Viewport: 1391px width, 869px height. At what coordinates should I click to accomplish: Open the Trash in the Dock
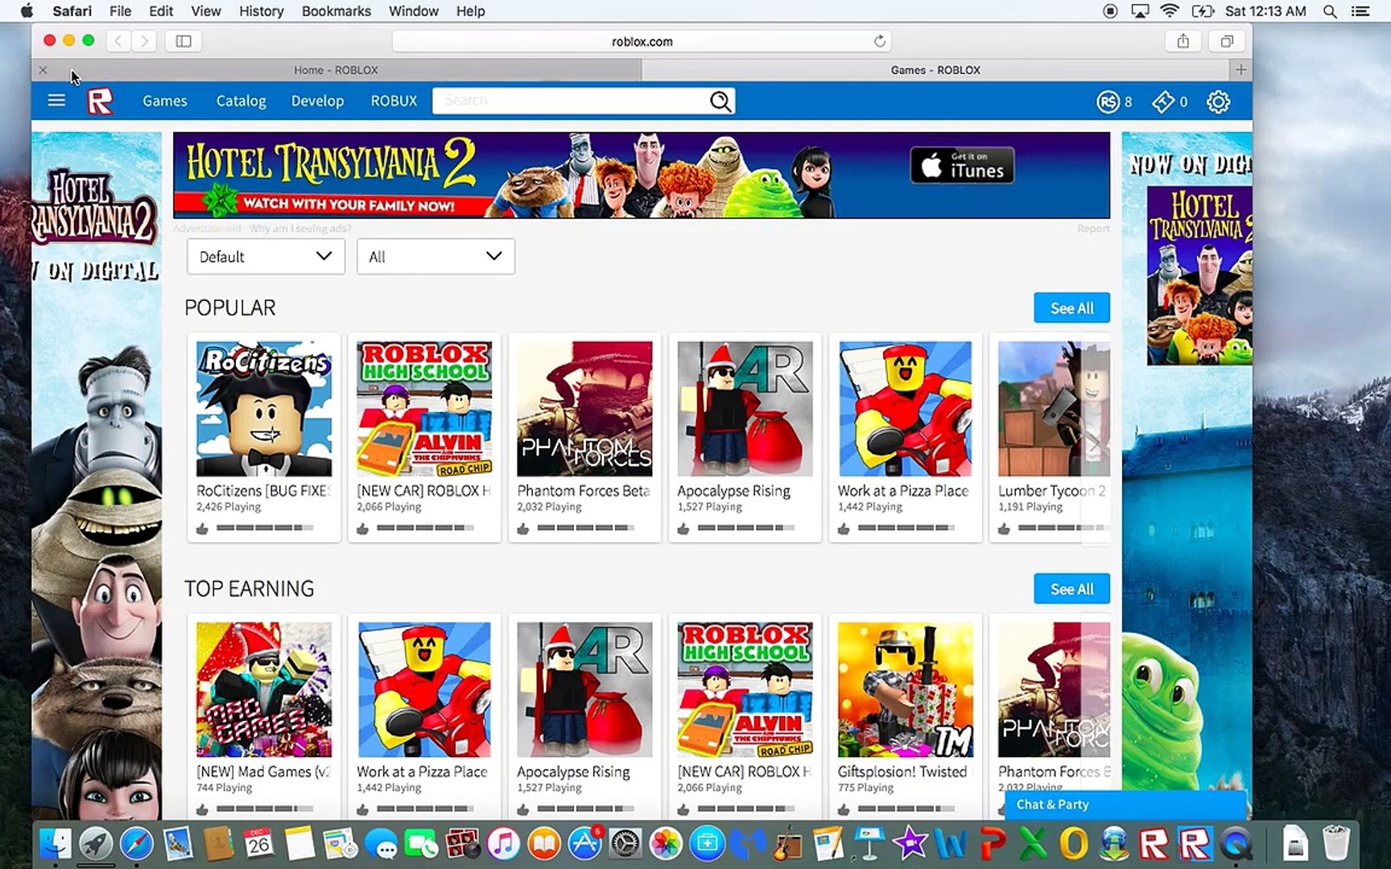pyautogui.click(x=1336, y=844)
